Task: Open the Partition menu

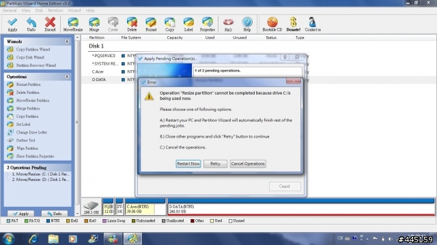Action: 55,11
